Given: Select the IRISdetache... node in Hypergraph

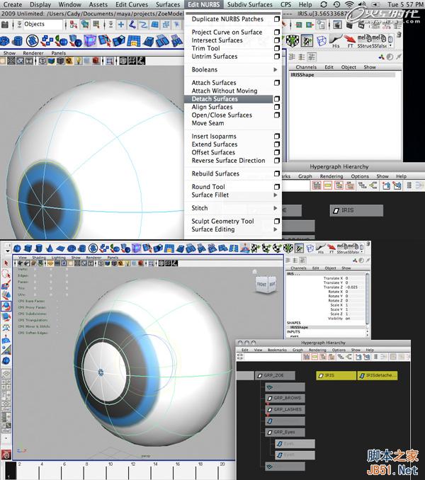Looking at the screenshot, I should 378,375.
